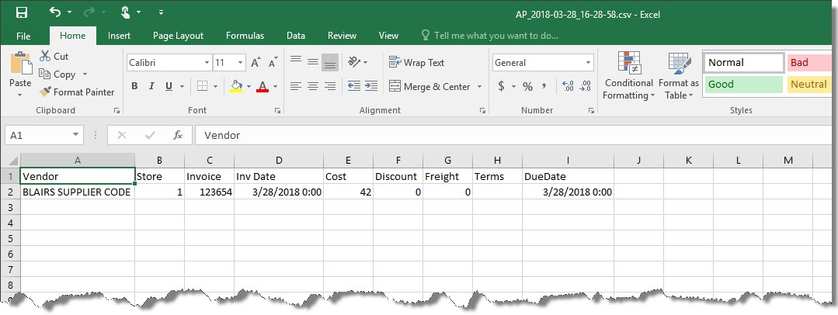Select the Format Painter tool

(76, 92)
